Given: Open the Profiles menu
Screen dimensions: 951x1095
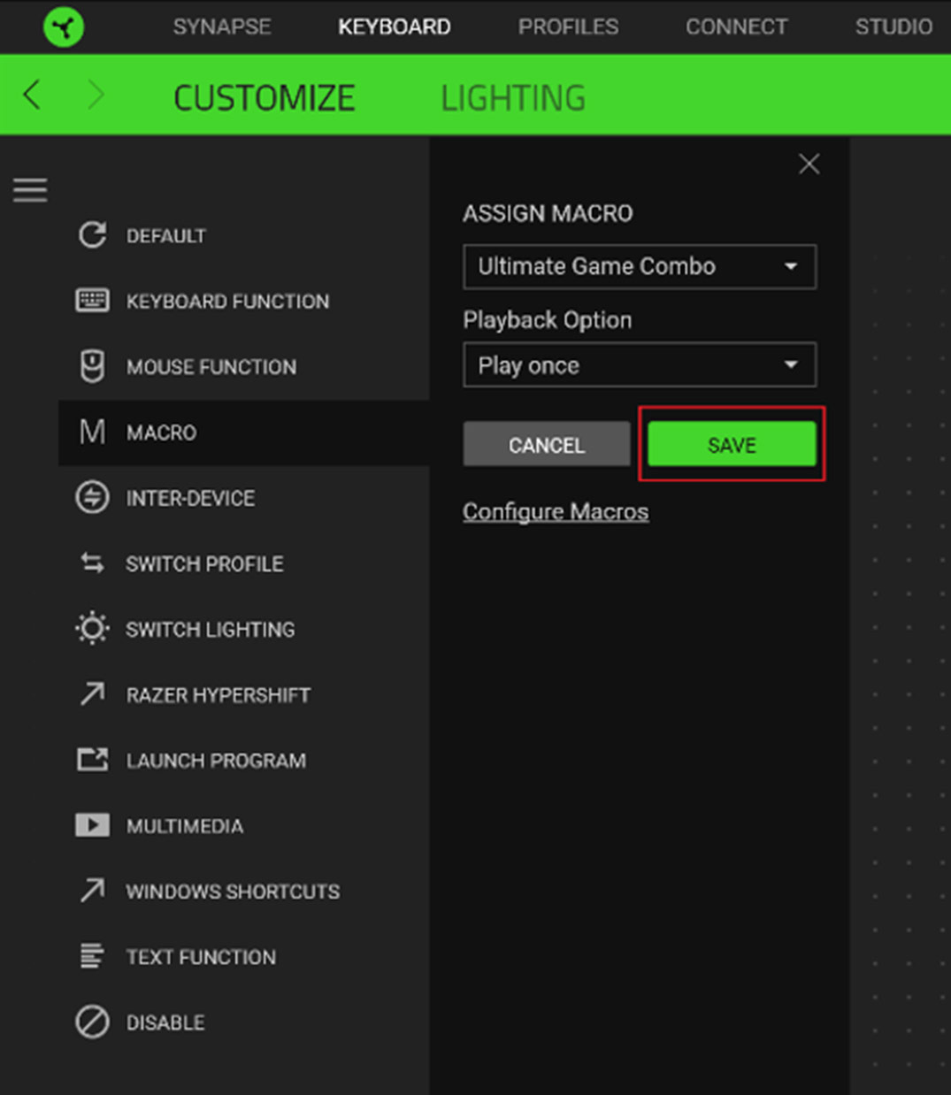Looking at the screenshot, I should point(568,27).
